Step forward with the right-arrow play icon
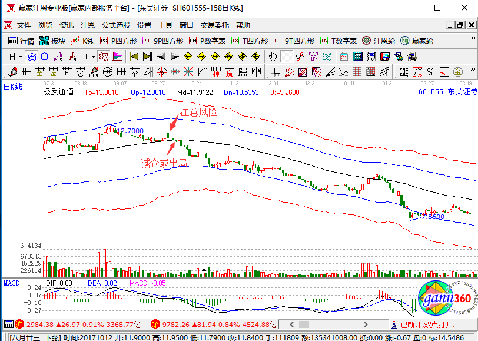The image size is (478, 341). (175, 57)
